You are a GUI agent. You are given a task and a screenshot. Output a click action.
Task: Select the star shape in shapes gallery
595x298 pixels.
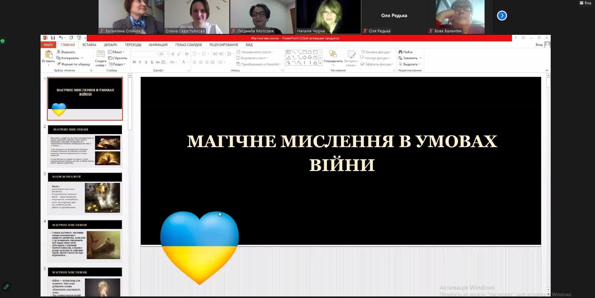pos(315,63)
